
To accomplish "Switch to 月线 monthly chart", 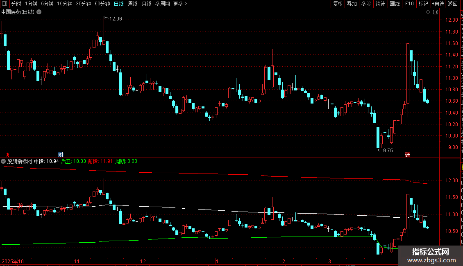I will pos(146,4).
